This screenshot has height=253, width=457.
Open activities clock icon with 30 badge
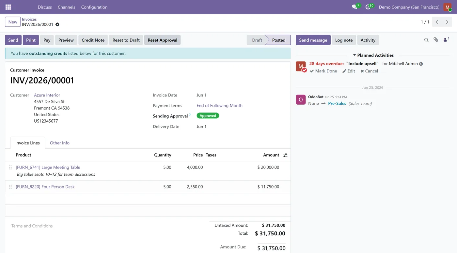[x=369, y=7]
